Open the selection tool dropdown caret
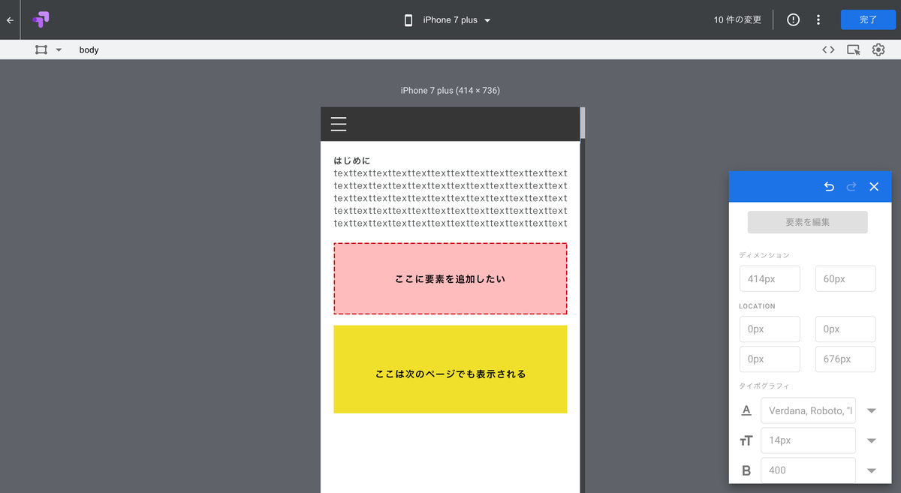The image size is (901, 493). pyautogui.click(x=59, y=49)
